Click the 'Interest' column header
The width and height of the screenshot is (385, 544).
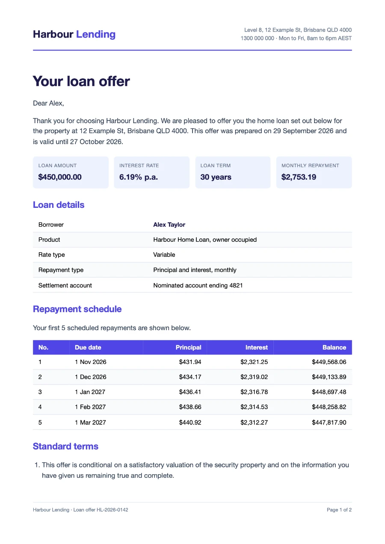(x=257, y=347)
